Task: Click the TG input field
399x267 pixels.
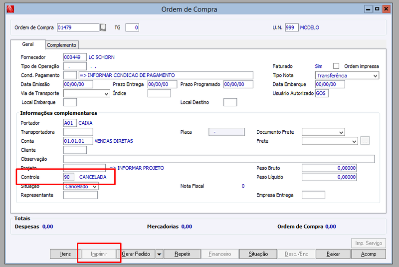Action: [x=132, y=27]
